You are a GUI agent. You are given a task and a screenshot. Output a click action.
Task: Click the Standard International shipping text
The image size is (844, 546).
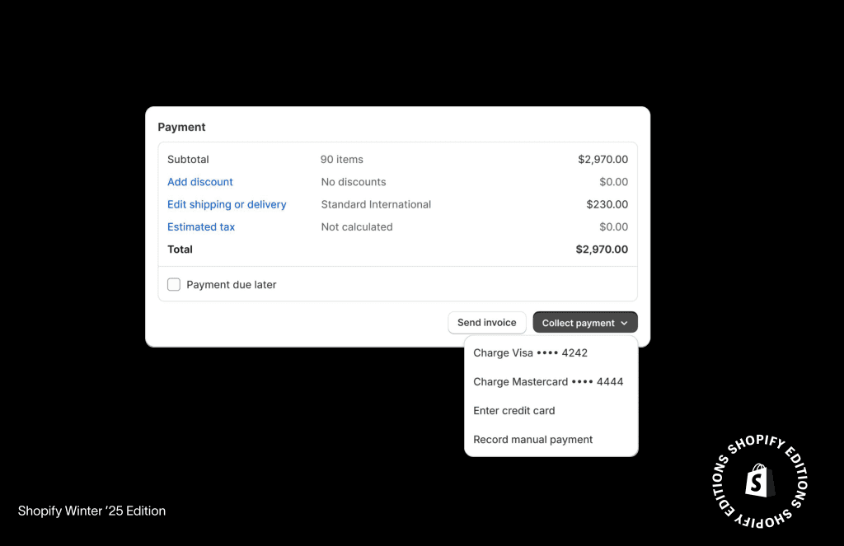tap(376, 204)
